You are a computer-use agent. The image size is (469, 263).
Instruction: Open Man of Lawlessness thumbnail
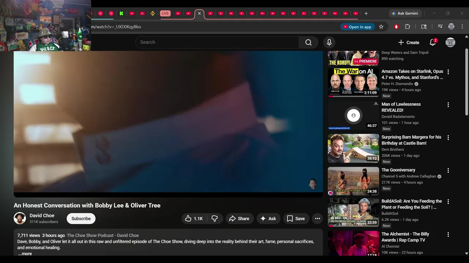click(x=353, y=115)
